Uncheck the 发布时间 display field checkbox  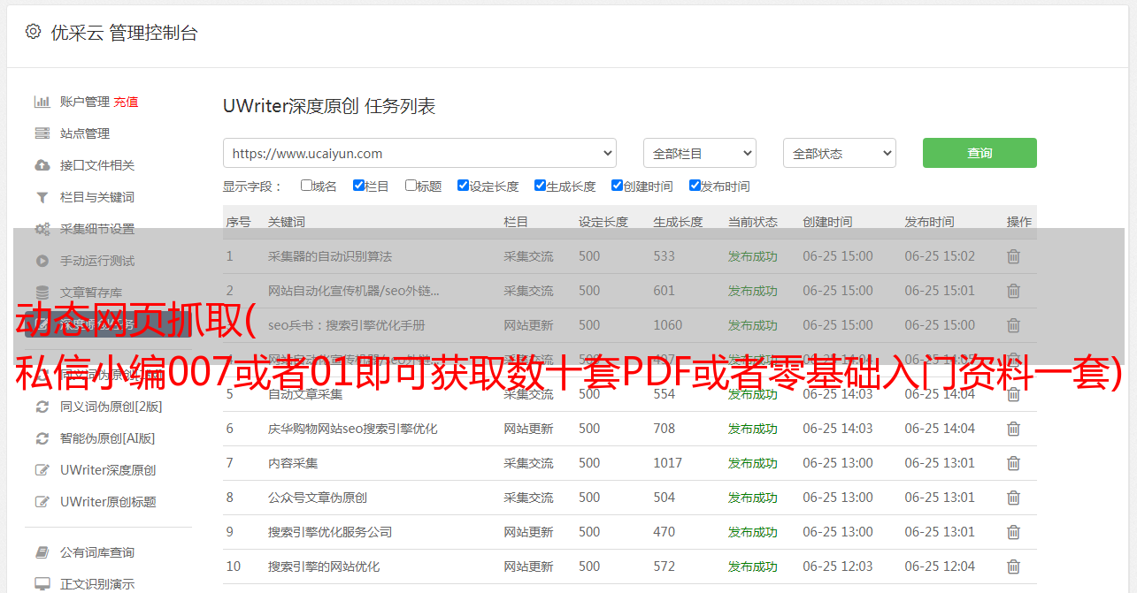(695, 186)
